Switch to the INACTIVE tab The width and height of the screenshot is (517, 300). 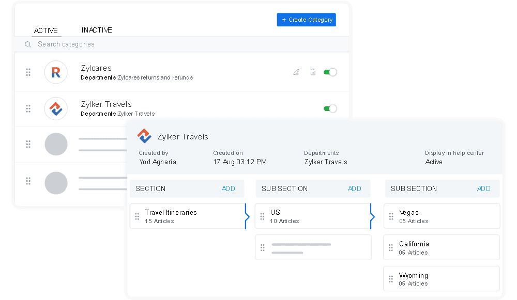tap(97, 30)
